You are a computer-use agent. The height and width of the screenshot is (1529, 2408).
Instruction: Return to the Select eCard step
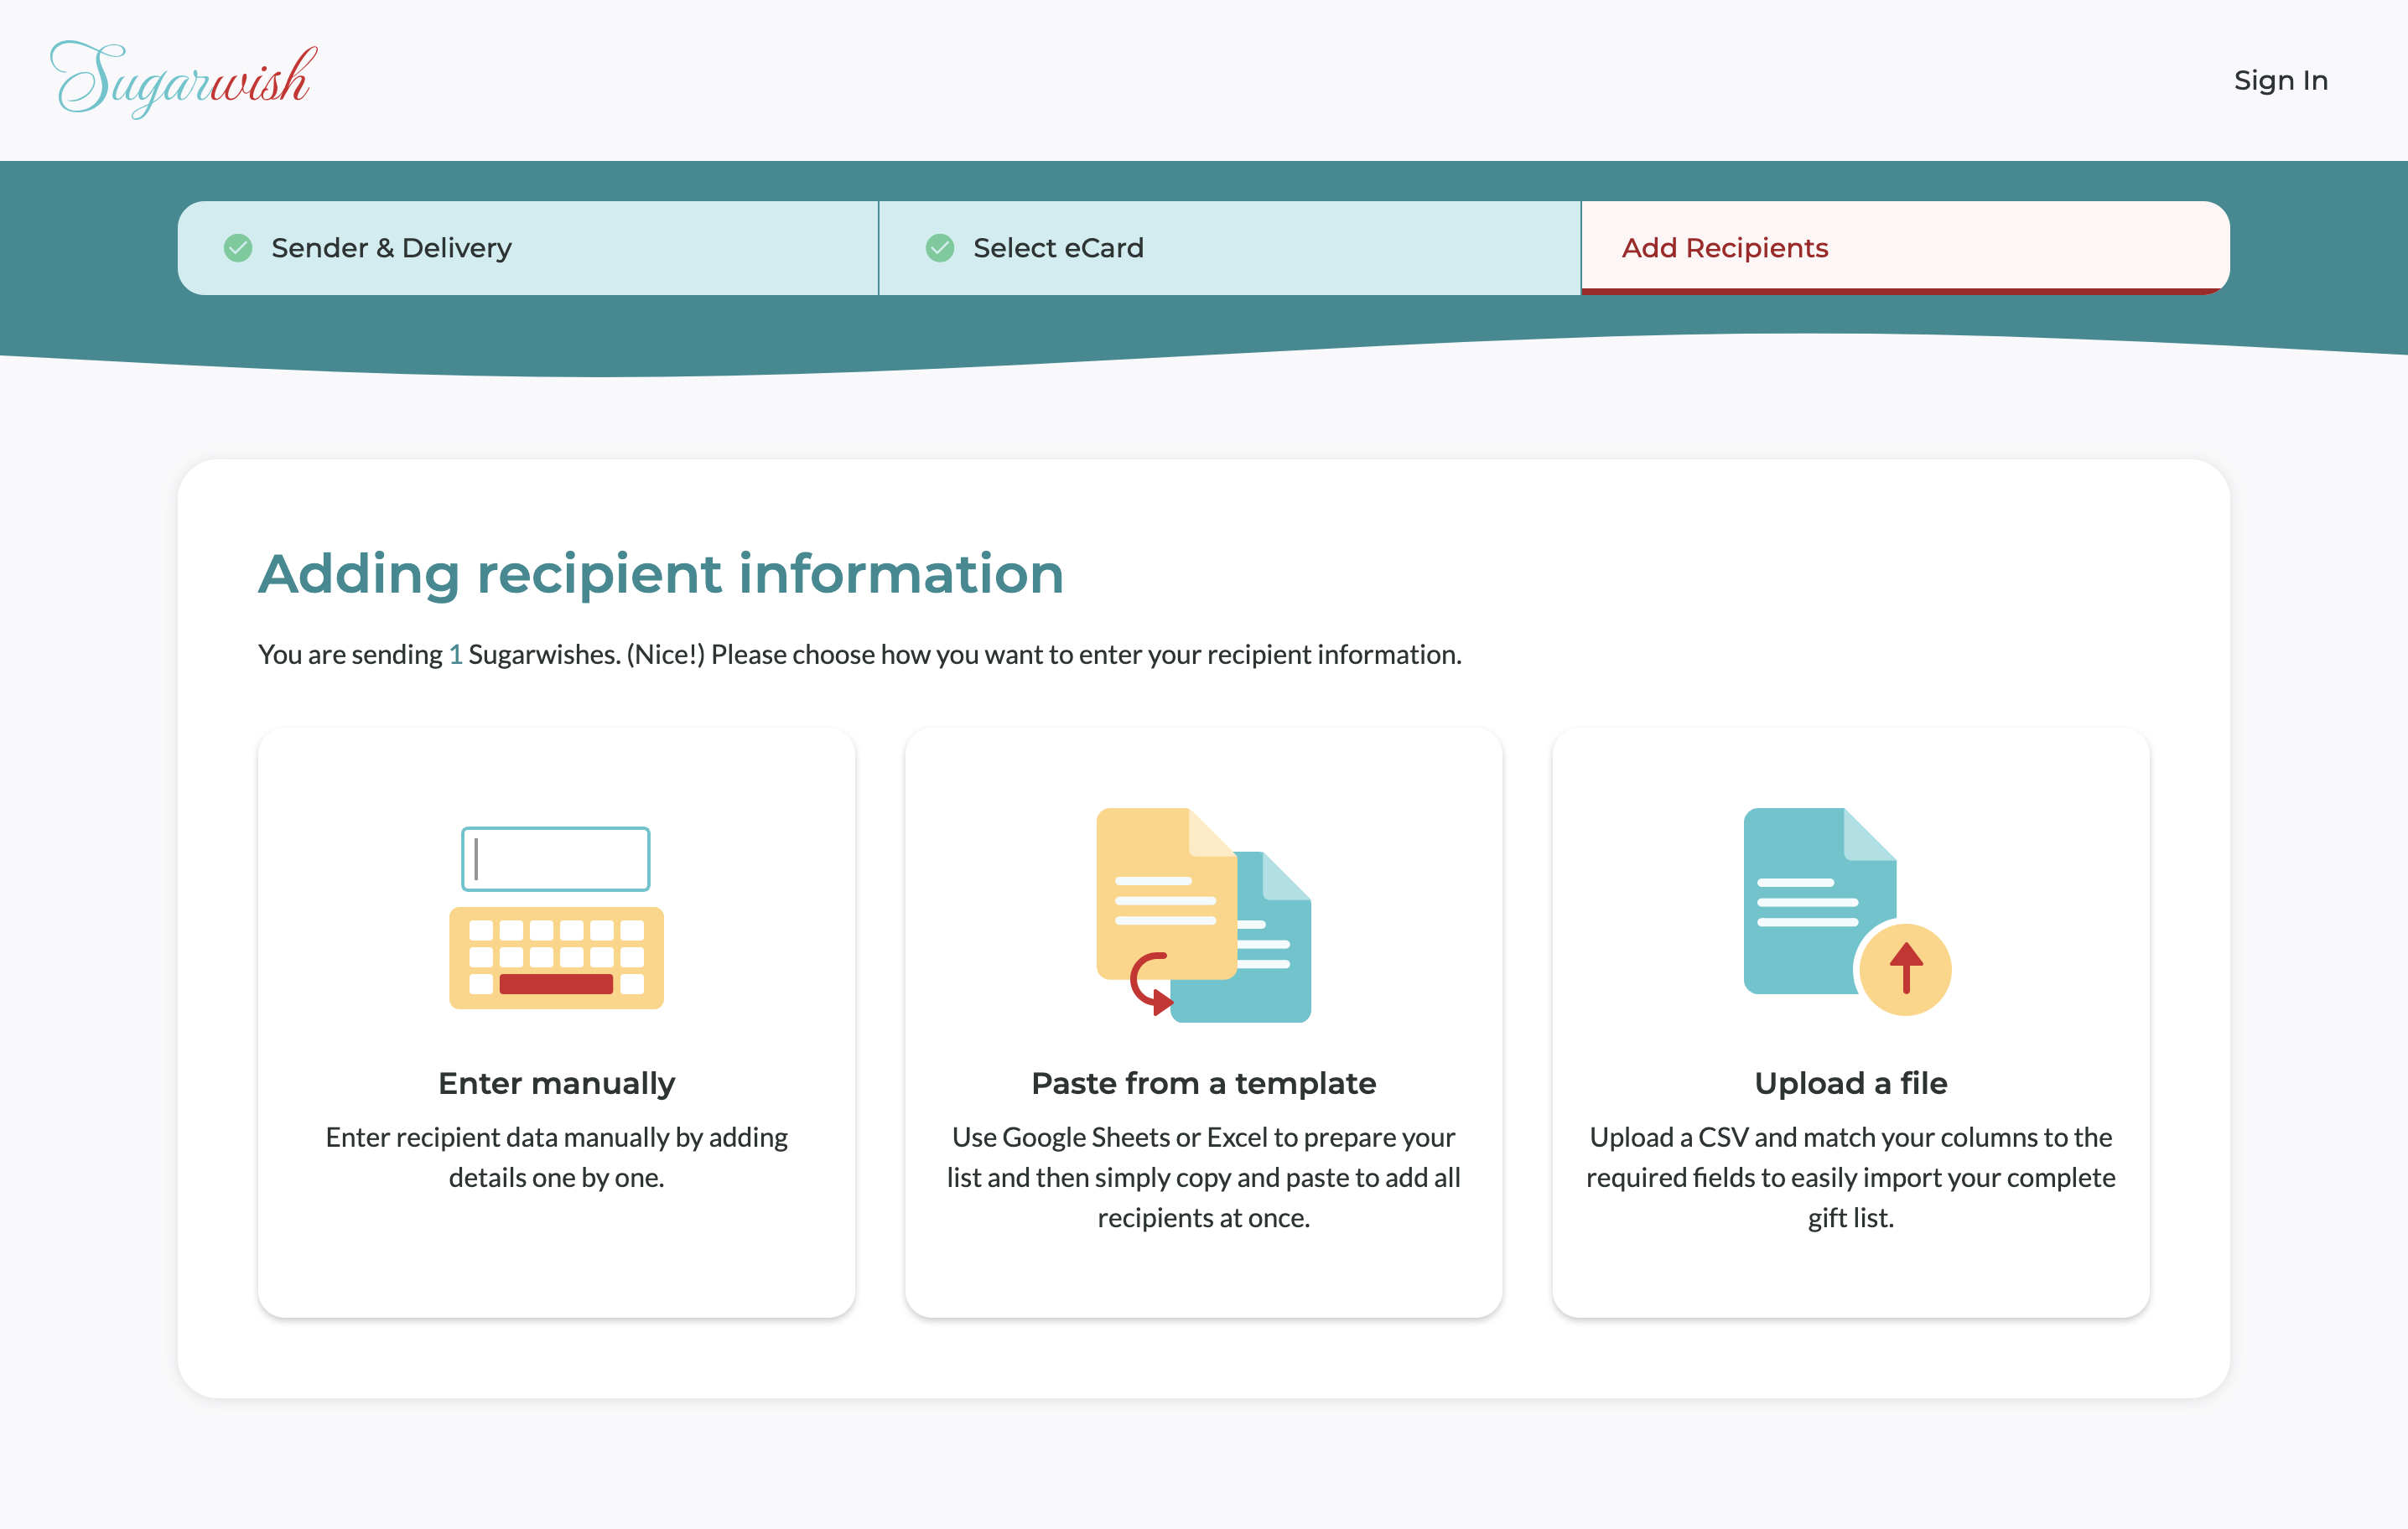1230,248
